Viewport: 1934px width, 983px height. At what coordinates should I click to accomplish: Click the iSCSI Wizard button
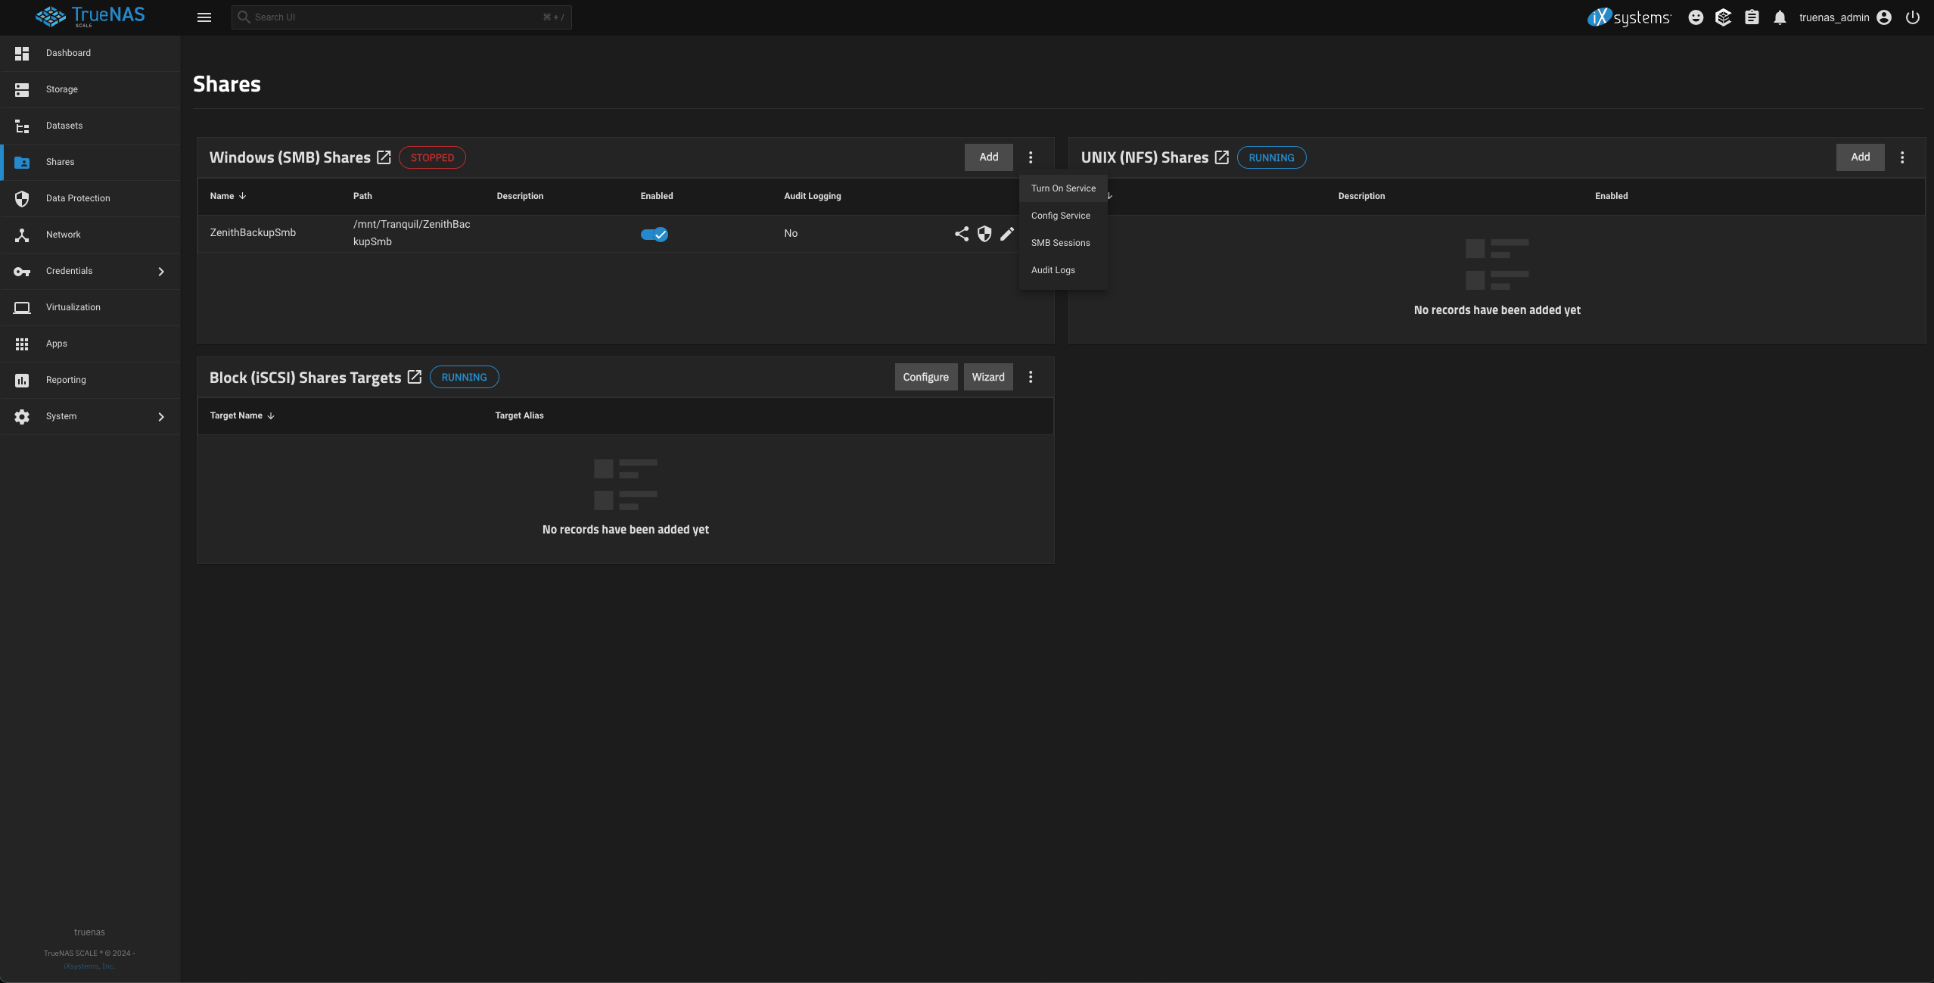tap(987, 377)
